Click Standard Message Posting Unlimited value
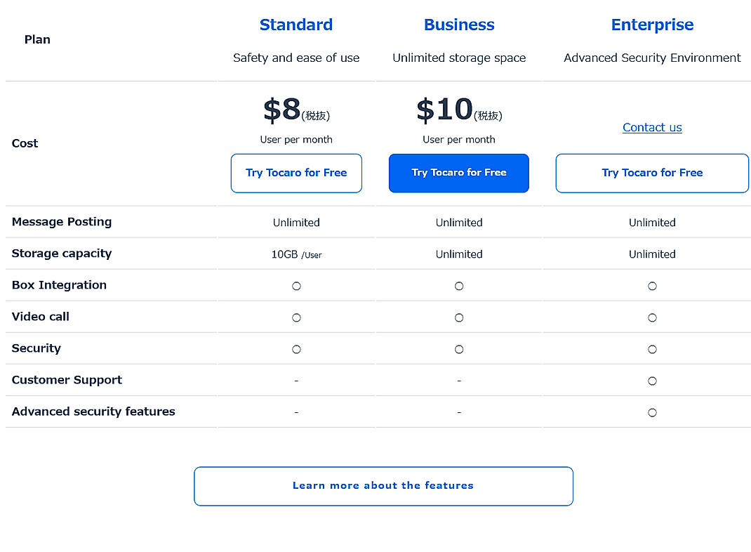 pyautogui.click(x=296, y=223)
